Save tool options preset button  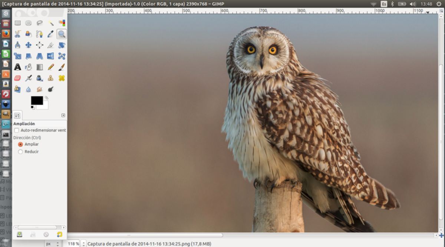(x=19, y=234)
